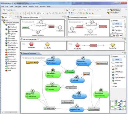Select FIRE tool in palette

(115, 69)
